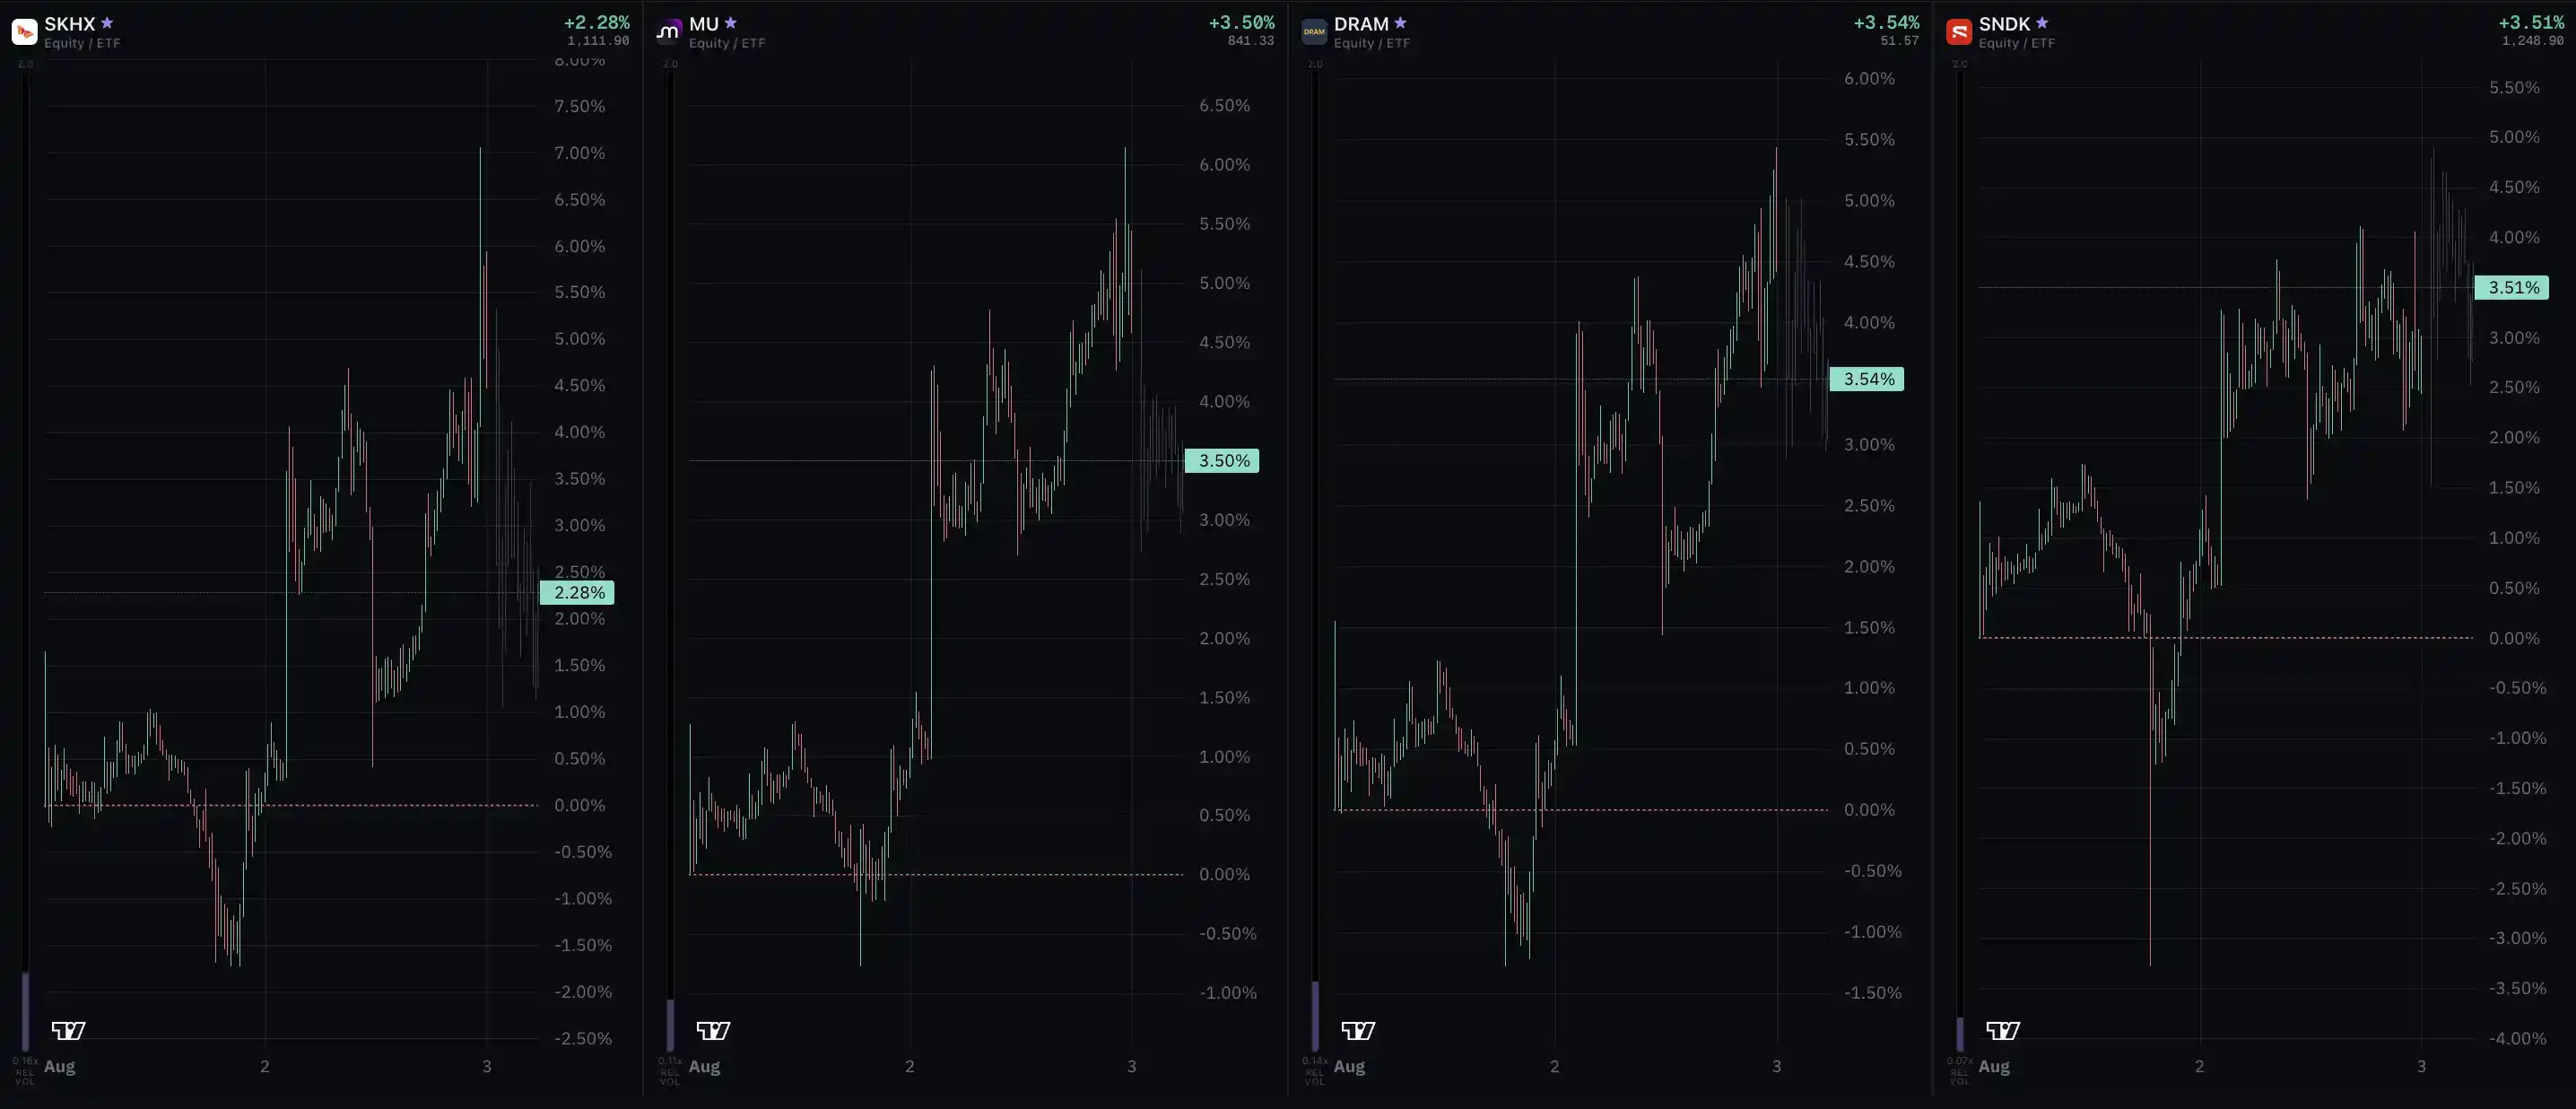2576x1109 pixels.
Task: Click the relative volume bar in MU panel
Action: [x=670, y=1025]
